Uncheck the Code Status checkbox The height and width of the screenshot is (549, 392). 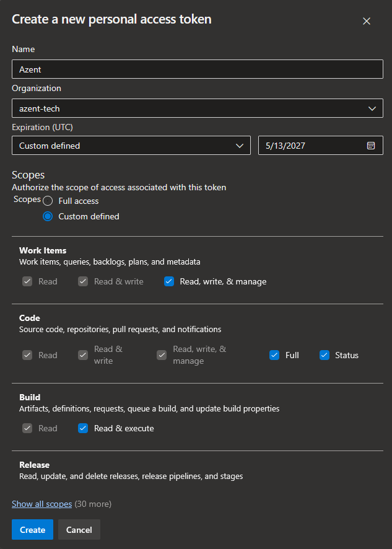(324, 355)
